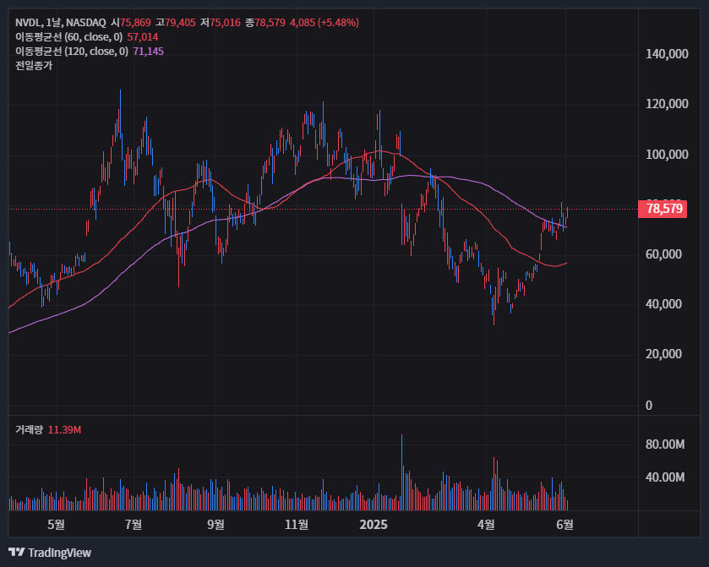The height and width of the screenshot is (567, 709).
Task: Select the high price value 고79,405
Action: 176,23
